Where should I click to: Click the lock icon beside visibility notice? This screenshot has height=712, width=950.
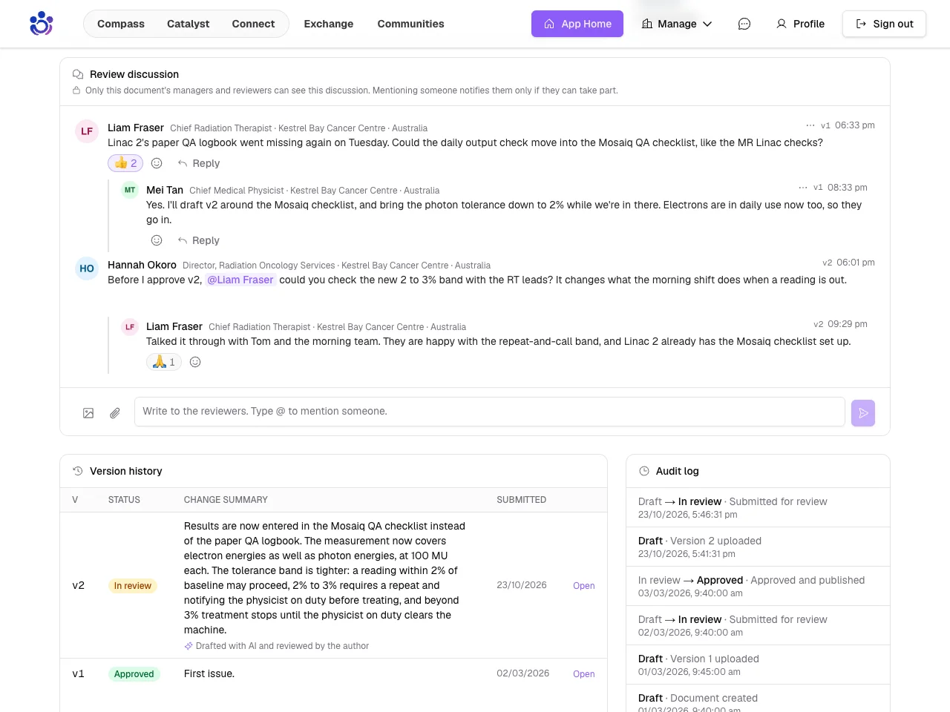76,90
